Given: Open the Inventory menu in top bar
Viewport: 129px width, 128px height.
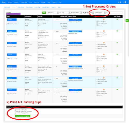Looking at the screenshot, I should tap(37, 2).
